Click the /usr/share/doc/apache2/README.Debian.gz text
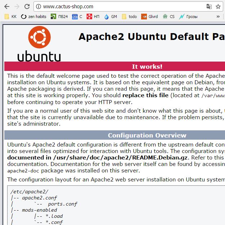The width and height of the screenshot is (225, 225). 120,158
